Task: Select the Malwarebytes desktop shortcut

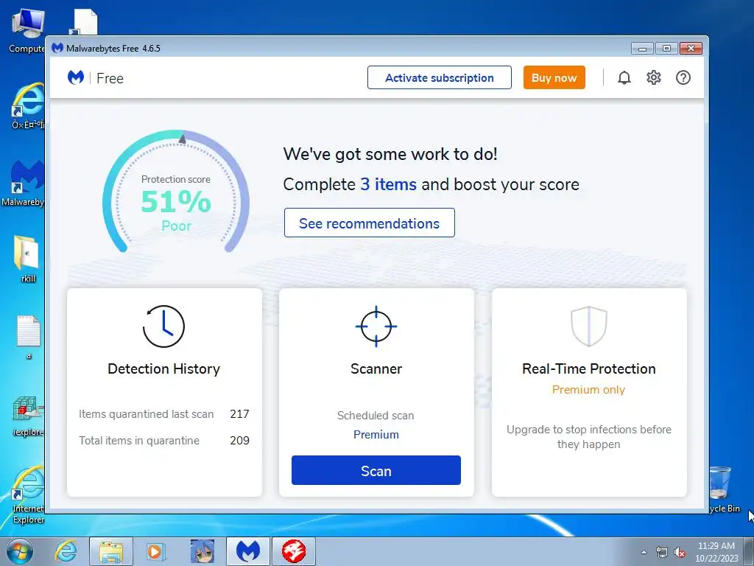Action: pos(24,183)
